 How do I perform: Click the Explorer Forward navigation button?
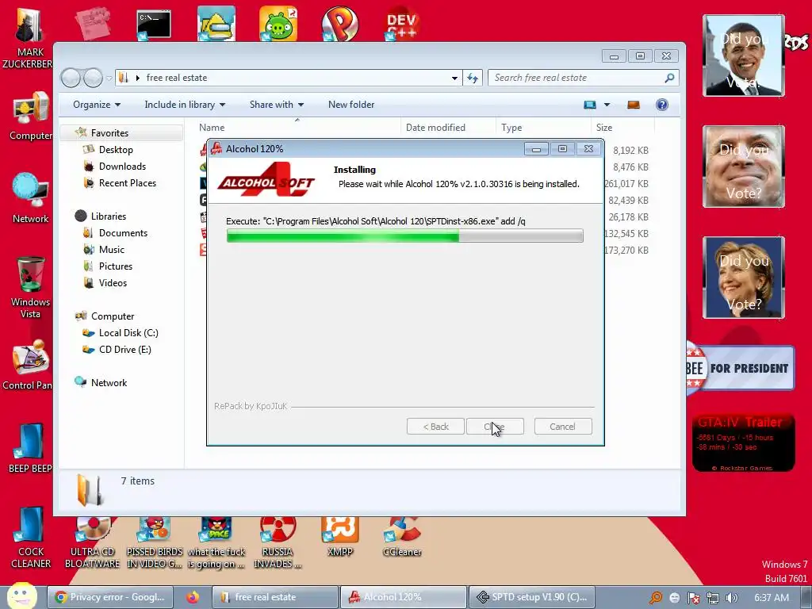pos(93,79)
